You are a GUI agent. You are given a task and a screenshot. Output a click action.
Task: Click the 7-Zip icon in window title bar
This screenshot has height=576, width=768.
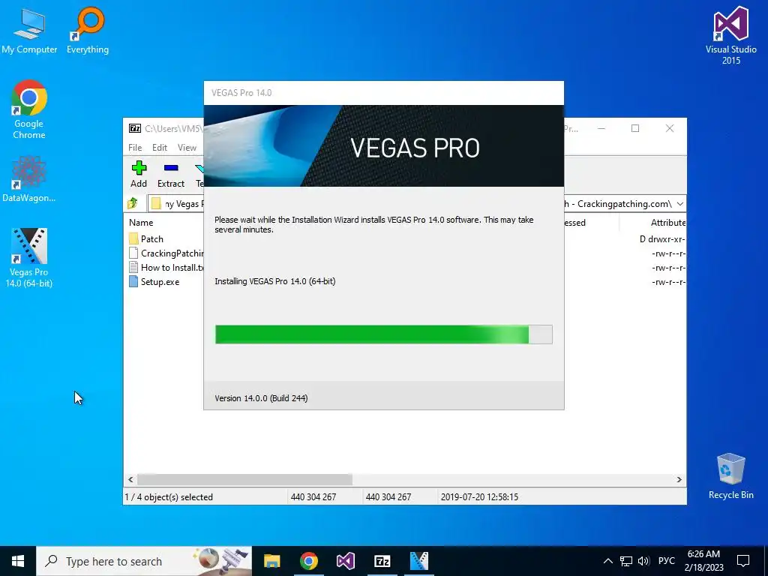coord(135,128)
